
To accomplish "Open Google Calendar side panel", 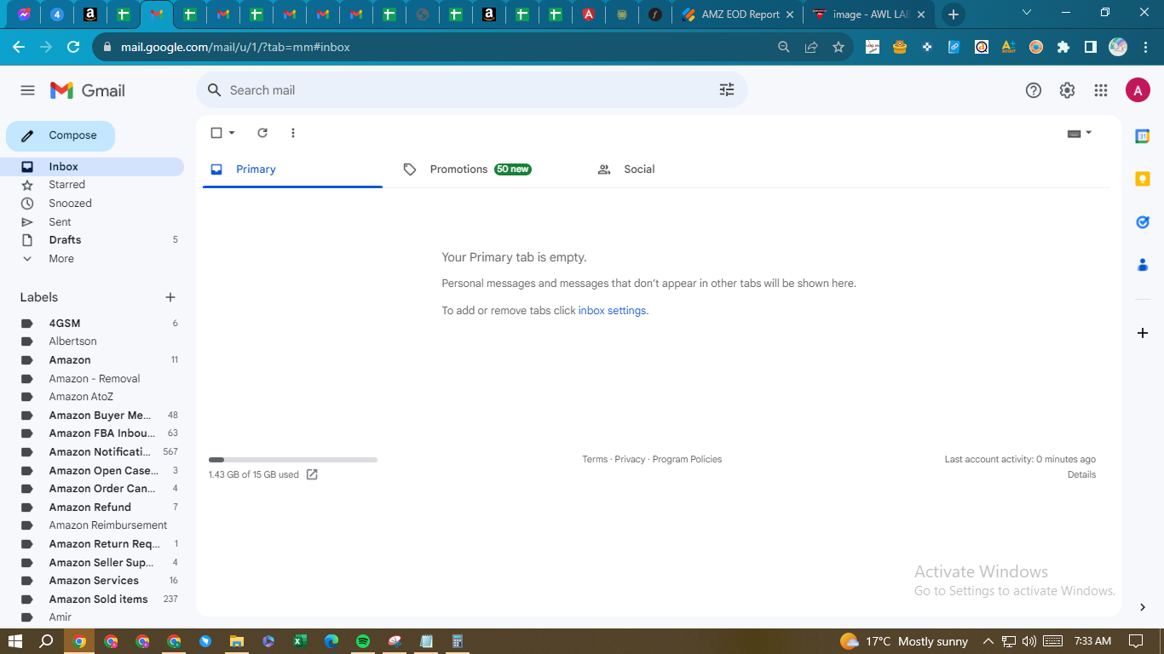I will coord(1143,136).
